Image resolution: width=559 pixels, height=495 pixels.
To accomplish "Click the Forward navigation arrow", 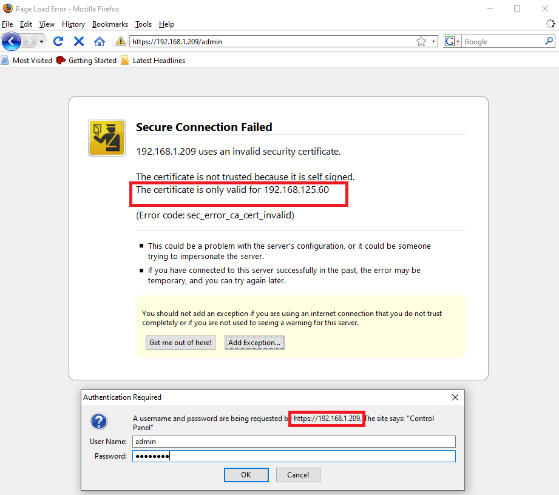I will (30, 42).
